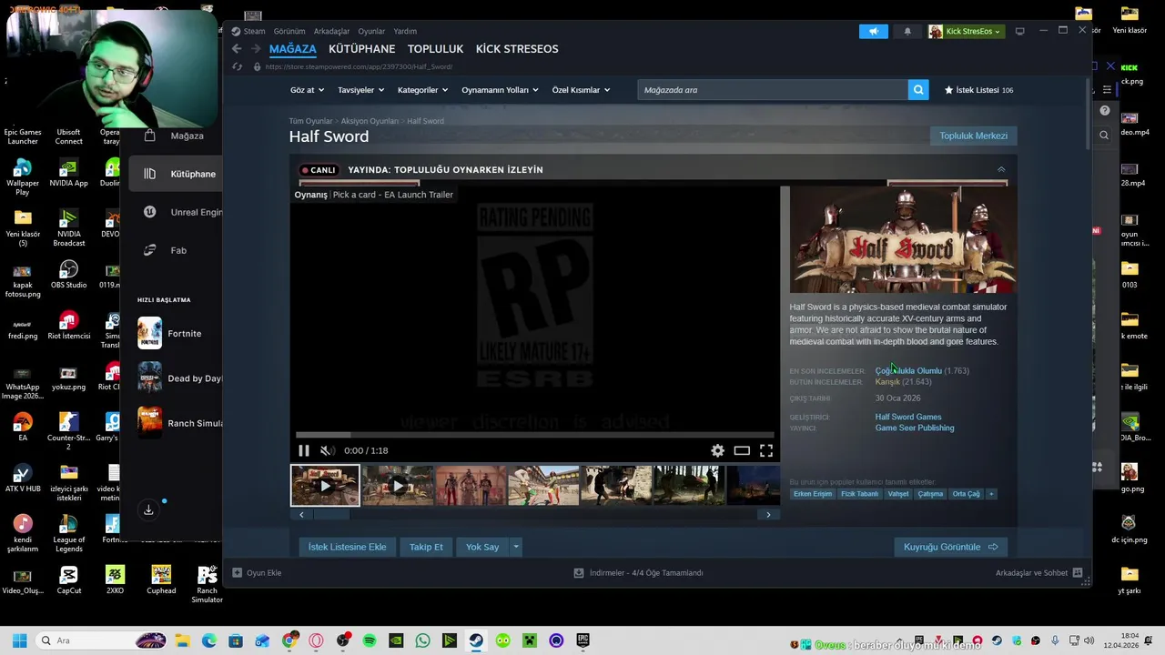Click the Takip Et follow button
Viewport: 1165px width, 655px height.
426,547
